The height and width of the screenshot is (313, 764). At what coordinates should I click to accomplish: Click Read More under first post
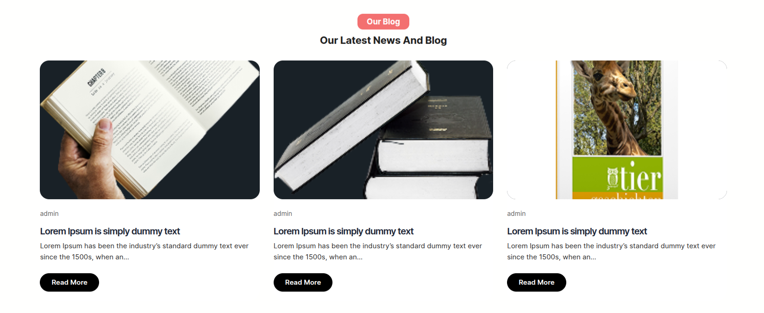69,282
